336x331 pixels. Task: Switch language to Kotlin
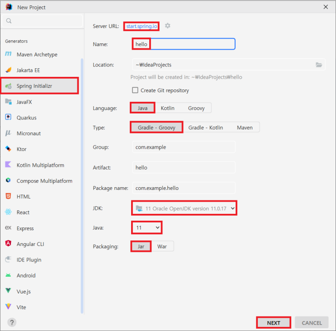pos(168,108)
